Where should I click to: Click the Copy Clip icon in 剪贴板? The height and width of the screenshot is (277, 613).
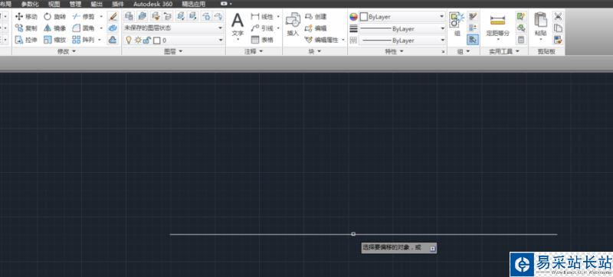click(558, 28)
